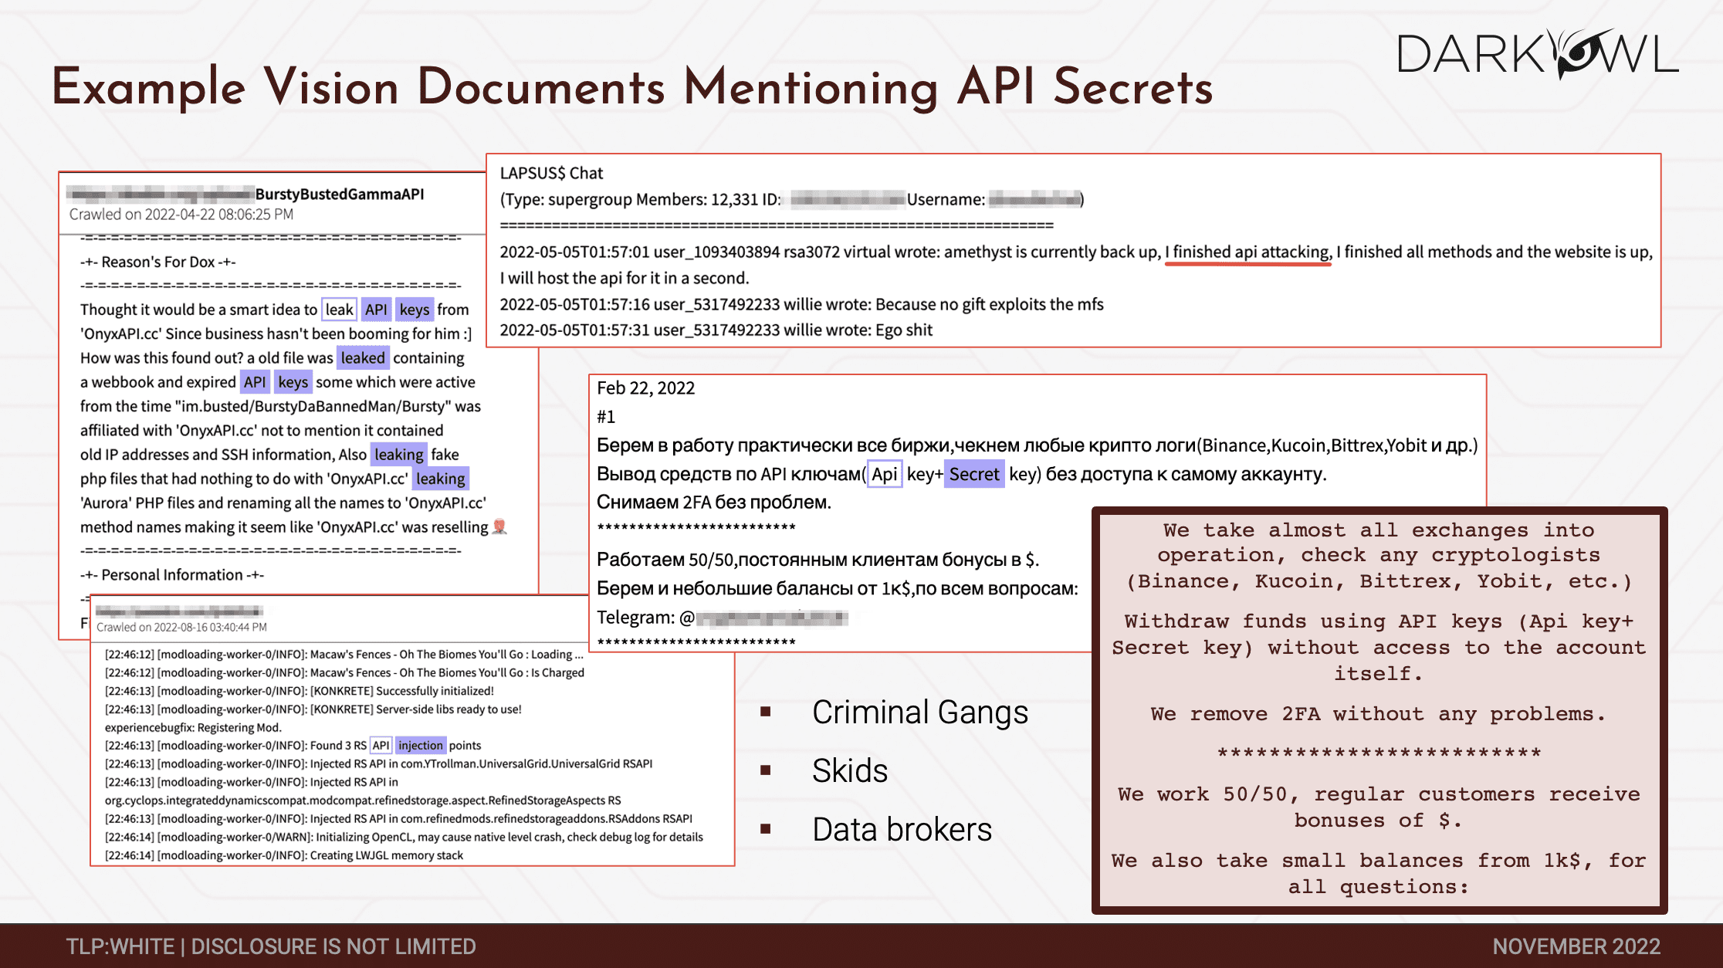Click '[KONKRETE] Successfully initialized!' log line
Image resolution: width=1723 pixels, height=968 pixels.
click(300, 691)
